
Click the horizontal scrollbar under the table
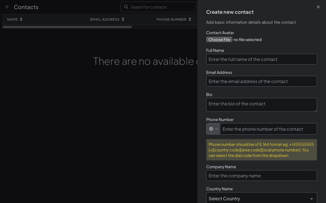click(67, 27)
